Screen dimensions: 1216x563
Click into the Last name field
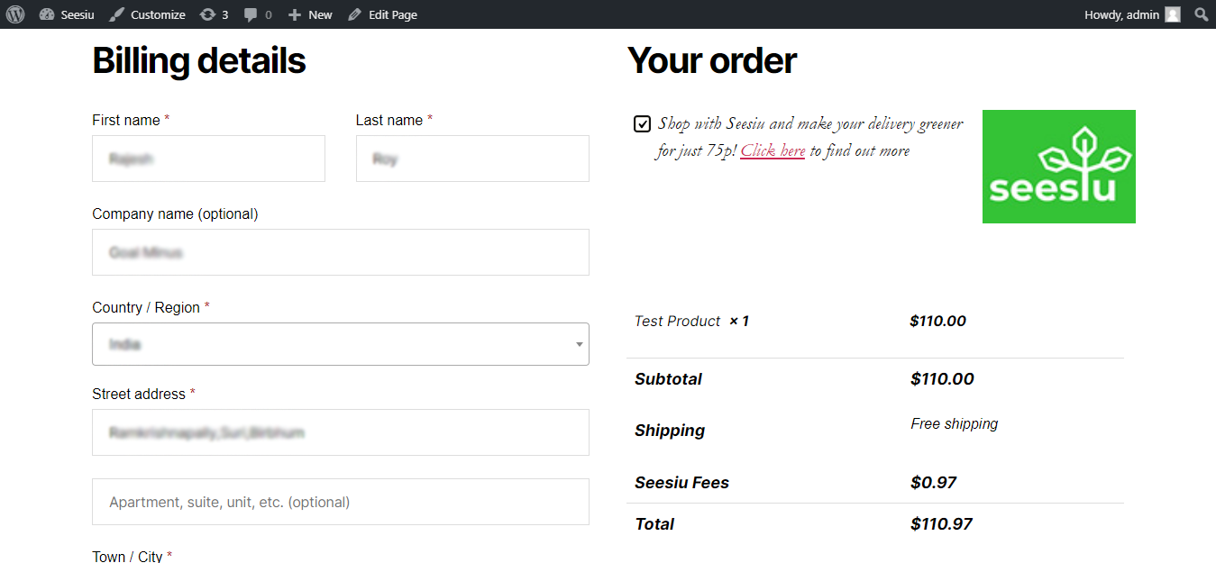472,159
